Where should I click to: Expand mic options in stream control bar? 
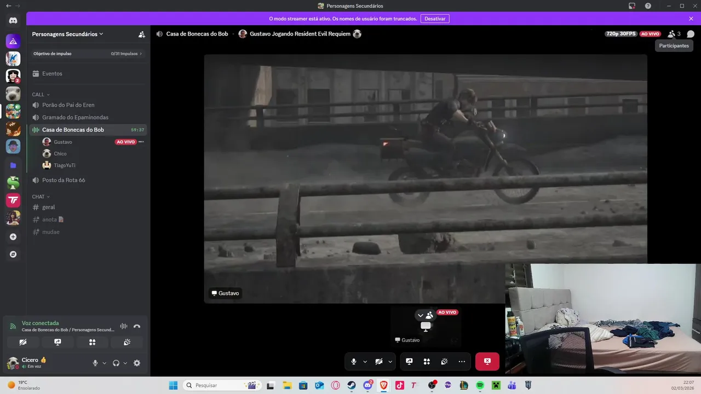click(365, 362)
